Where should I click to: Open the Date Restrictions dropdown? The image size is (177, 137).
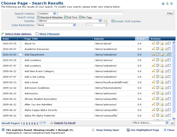pyautogui.click(x=74, y=25)
